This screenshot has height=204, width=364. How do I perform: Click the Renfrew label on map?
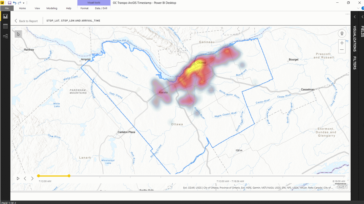[29, 49]
